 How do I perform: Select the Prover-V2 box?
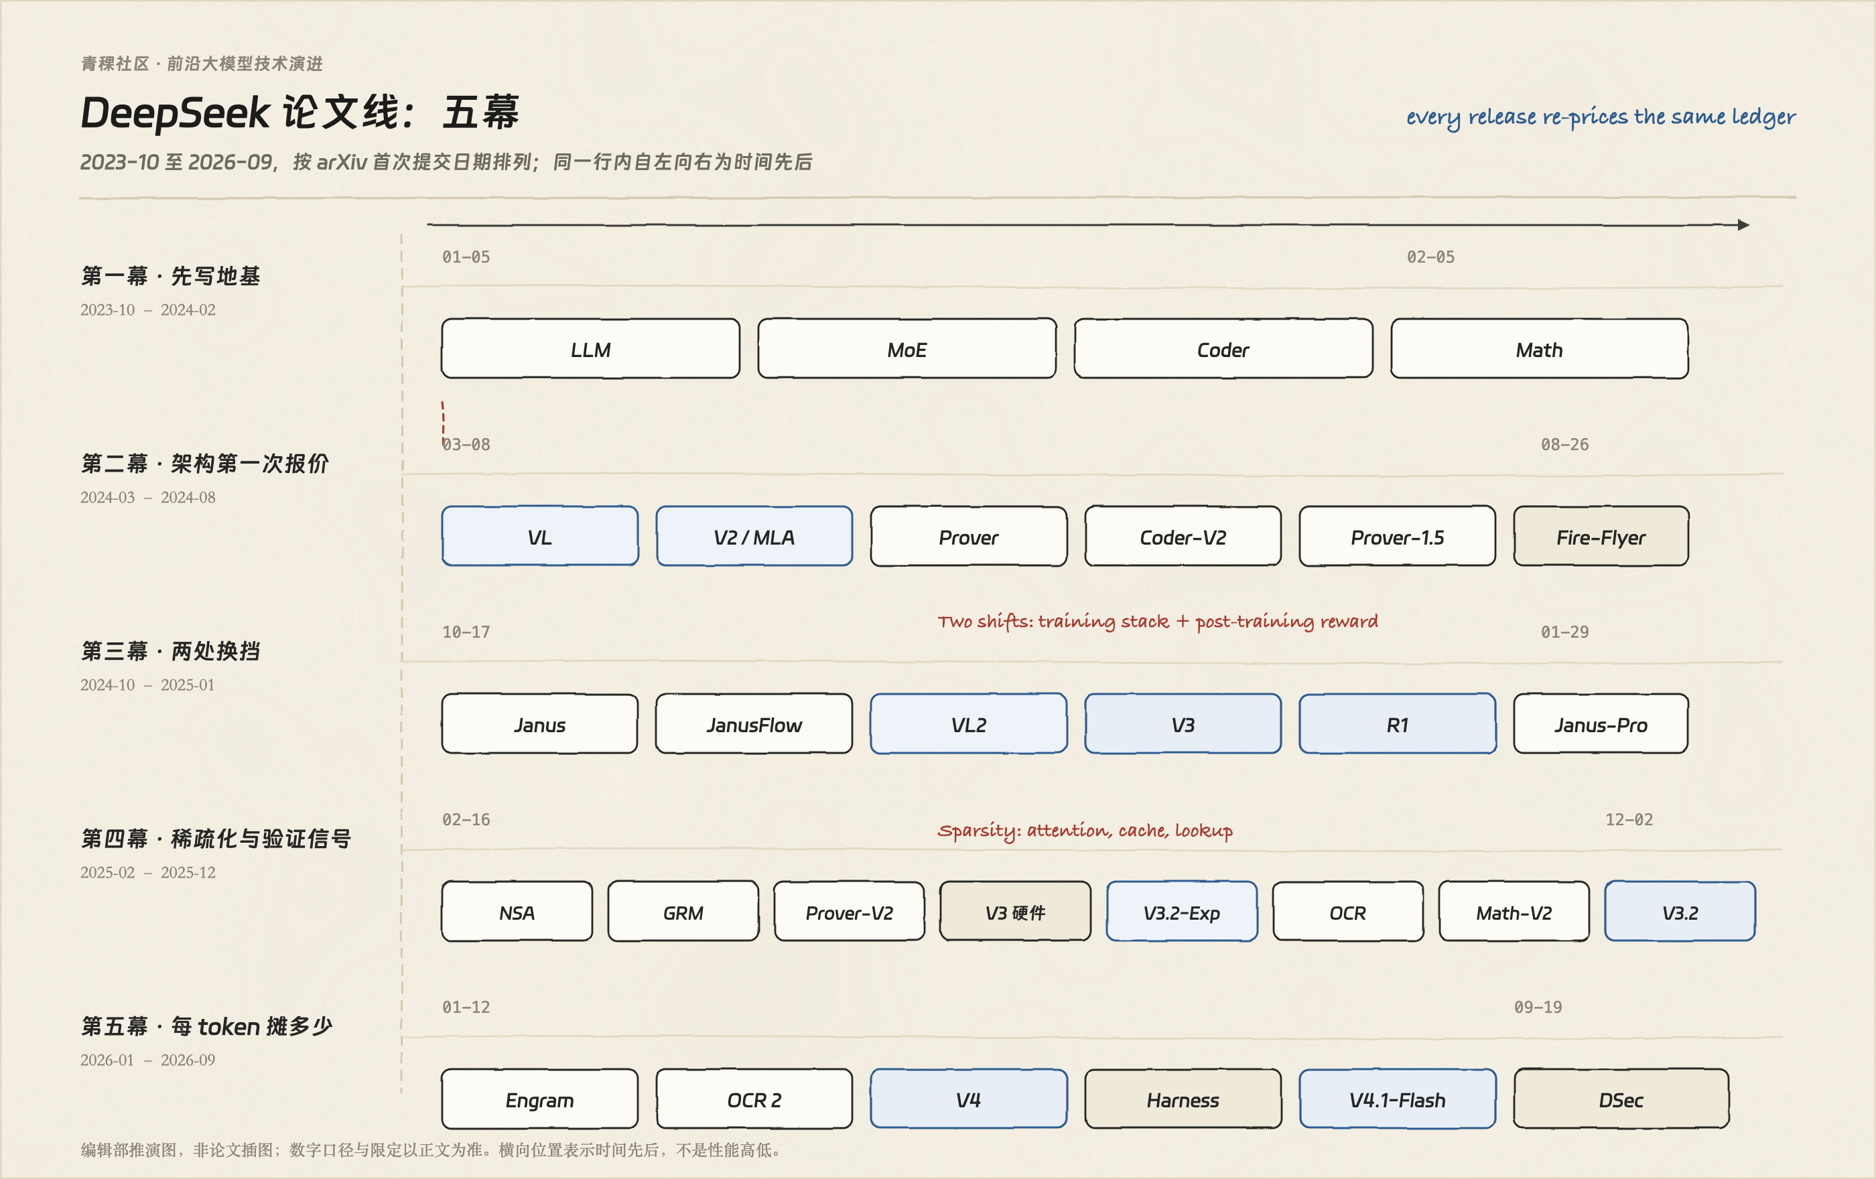coord(849,912)
